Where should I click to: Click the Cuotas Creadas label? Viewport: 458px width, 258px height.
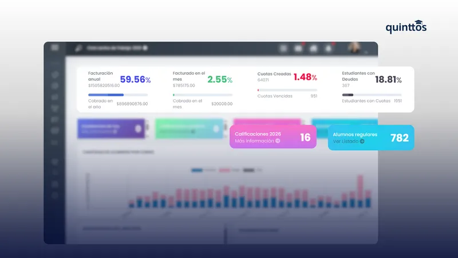274,74
